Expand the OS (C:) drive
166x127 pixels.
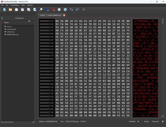(x=8, y=27)
